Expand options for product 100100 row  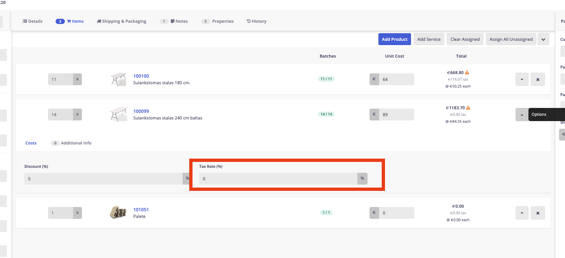coord(522,79)
